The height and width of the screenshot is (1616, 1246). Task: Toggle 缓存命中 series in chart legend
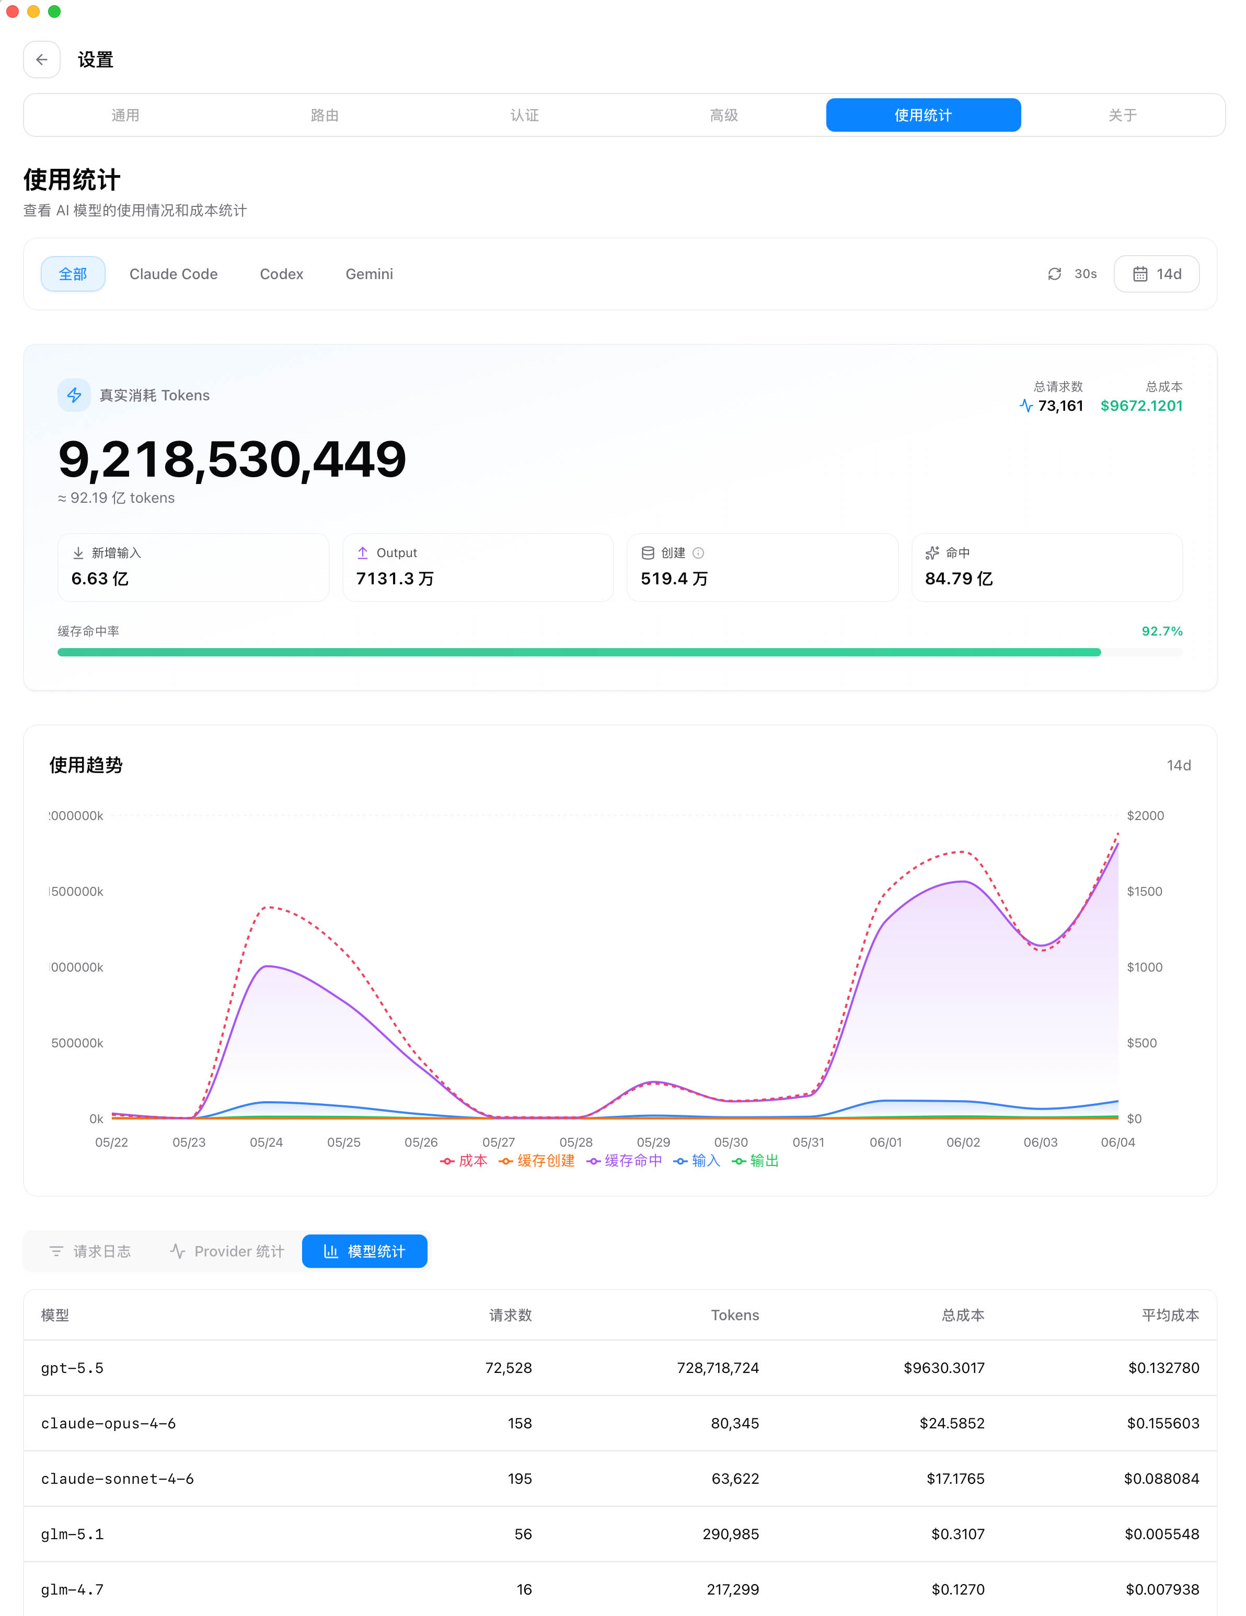(x=625, y=1161)
